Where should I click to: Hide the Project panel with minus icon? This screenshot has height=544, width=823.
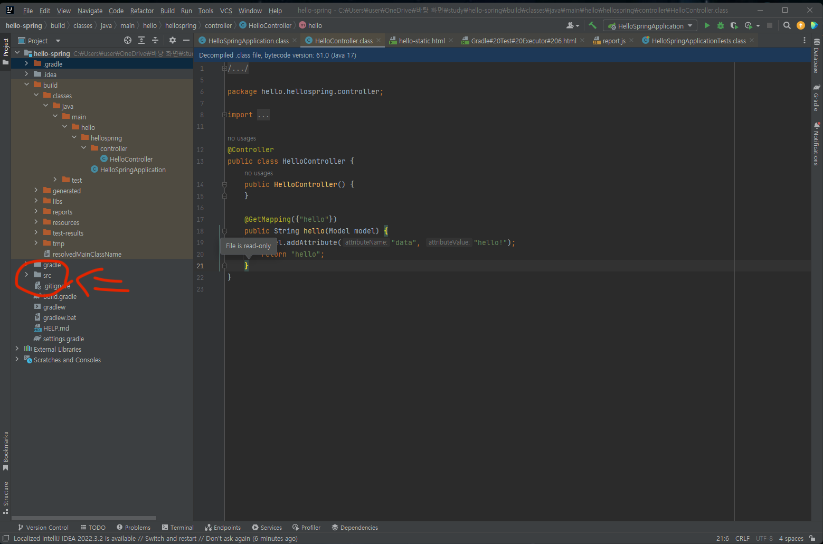(186, 40)
